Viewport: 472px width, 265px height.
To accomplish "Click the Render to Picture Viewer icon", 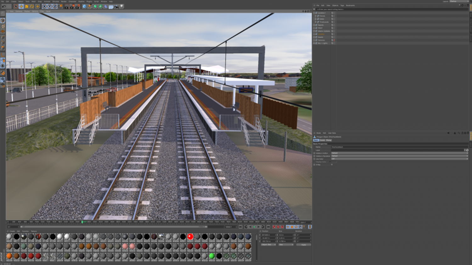I will [x=72, y=6].
